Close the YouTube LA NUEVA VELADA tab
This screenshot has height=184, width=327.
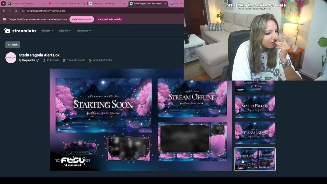click(84, 4)
